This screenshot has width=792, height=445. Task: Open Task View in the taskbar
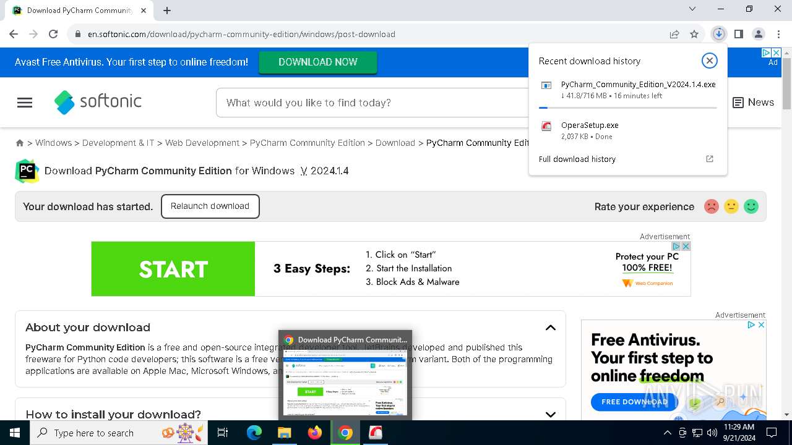(x=223, y=433)
